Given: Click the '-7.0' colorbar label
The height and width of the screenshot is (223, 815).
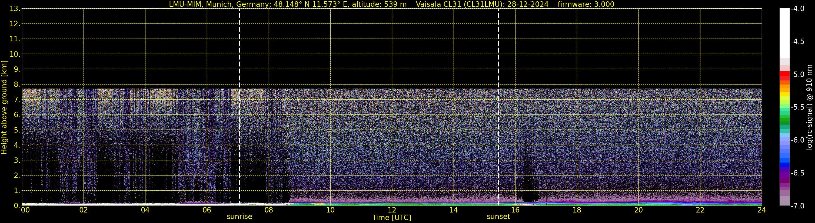Looking at the screenshot, I should coord(798,206).
